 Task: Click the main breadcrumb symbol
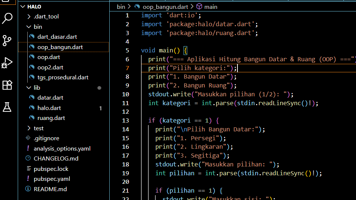click(x=210, y=7)
